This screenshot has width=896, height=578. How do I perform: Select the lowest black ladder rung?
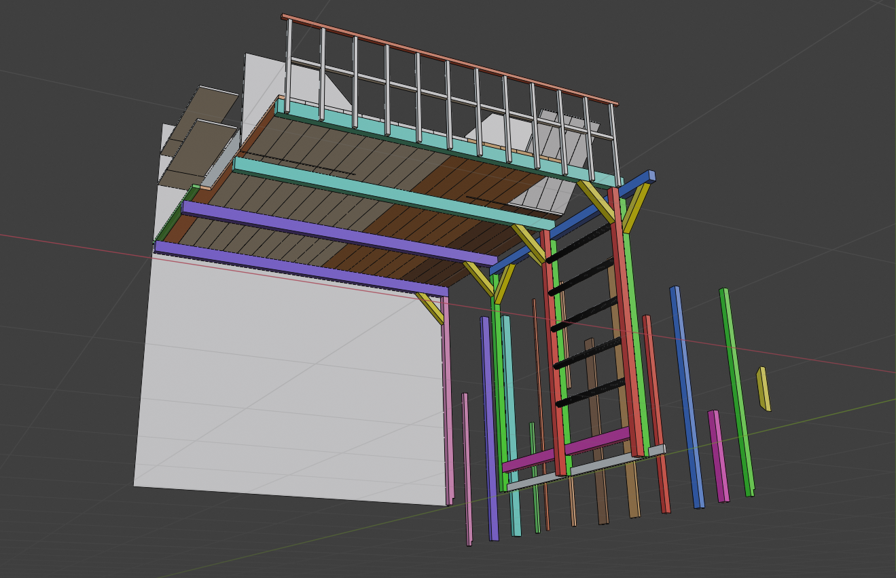point(590,393)
